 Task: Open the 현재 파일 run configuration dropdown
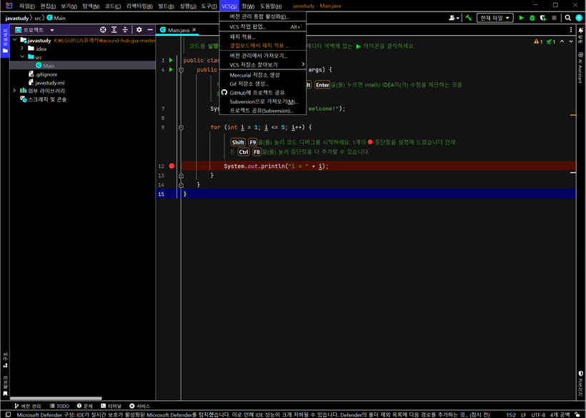click(495, 18)
